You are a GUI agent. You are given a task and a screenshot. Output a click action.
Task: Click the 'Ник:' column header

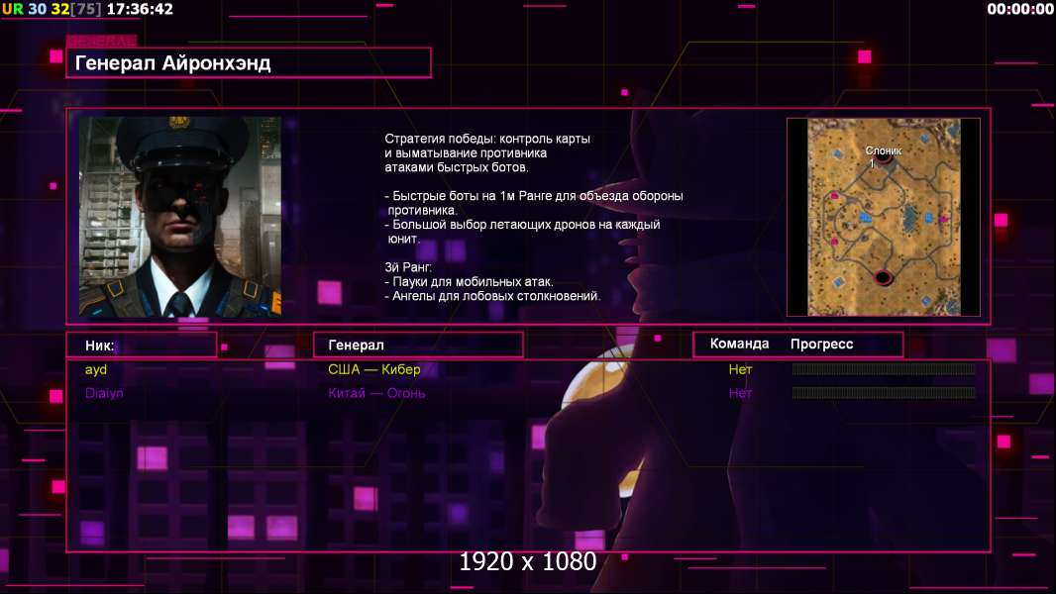coord(100,346)
